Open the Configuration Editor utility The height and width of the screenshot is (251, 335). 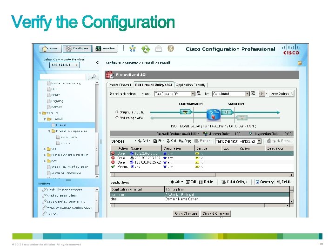point(60,196)
